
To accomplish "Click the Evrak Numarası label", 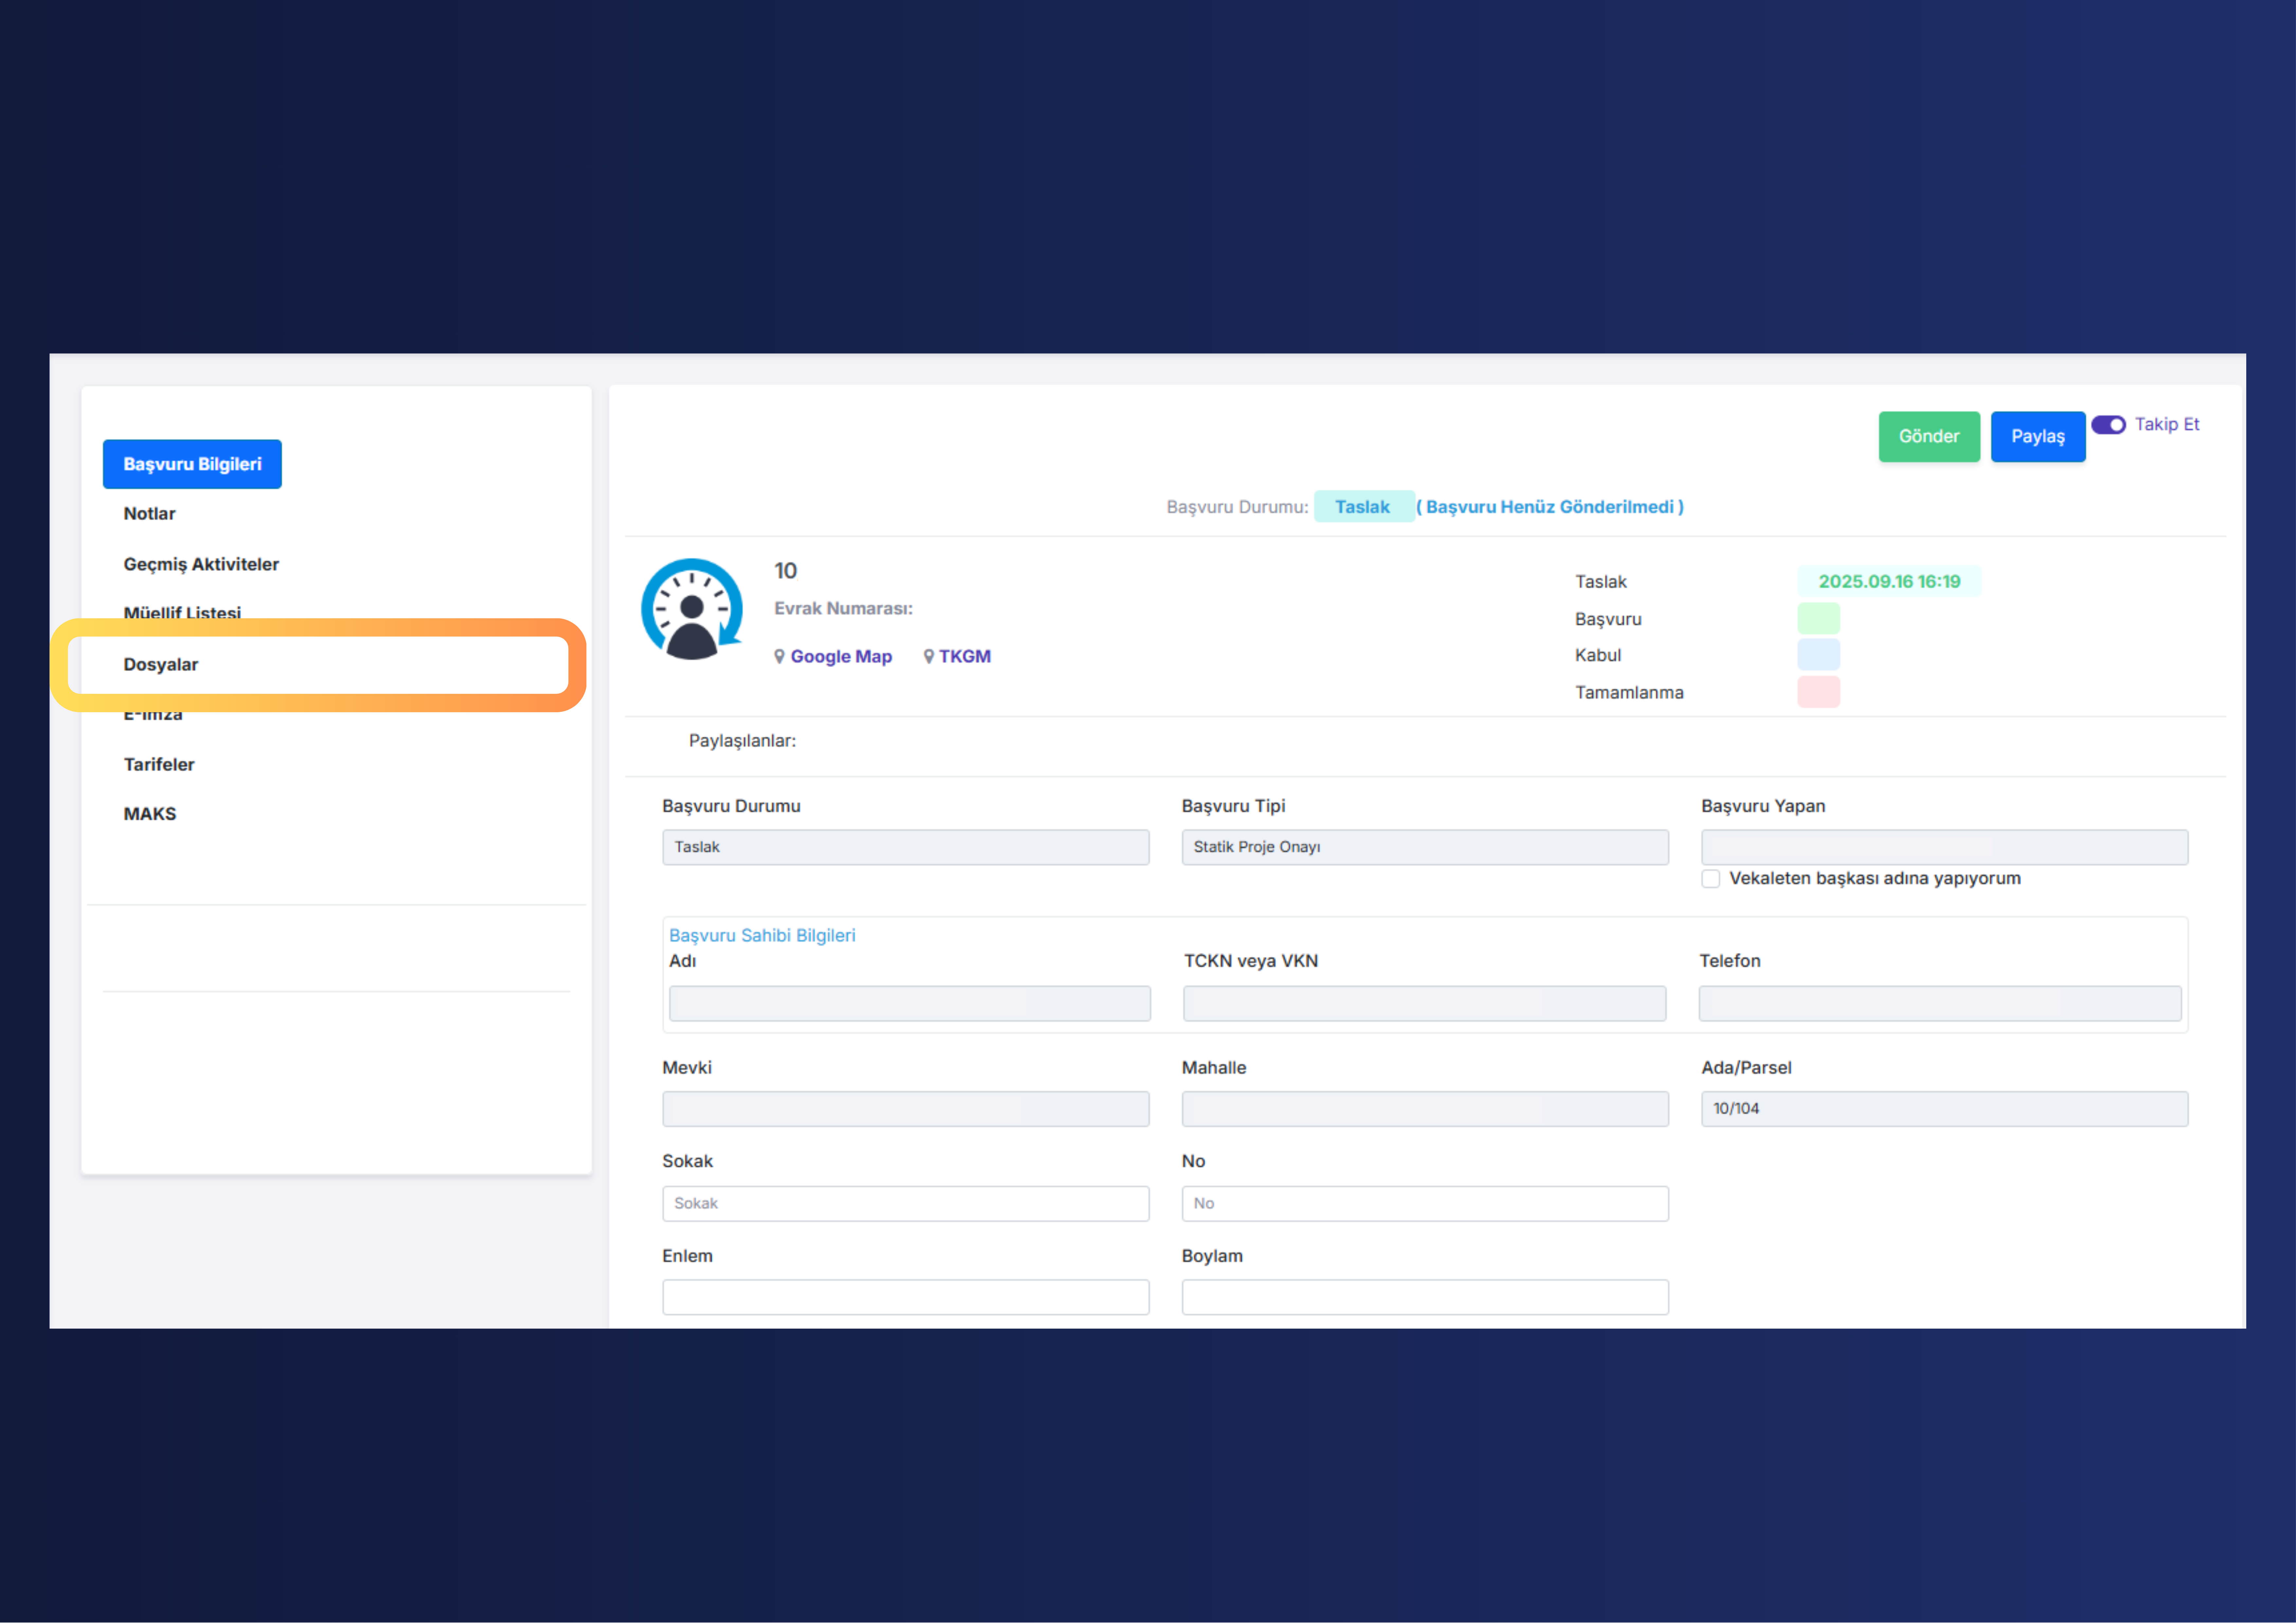I will (x=843, y=609).
